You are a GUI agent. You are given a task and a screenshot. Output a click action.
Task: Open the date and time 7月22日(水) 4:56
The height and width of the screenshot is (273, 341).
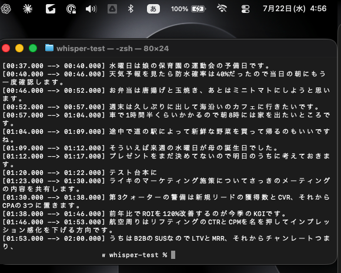295,9
